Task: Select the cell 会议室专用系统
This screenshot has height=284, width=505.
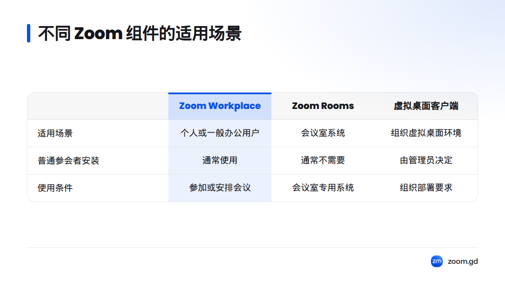Action: tap(323, 188)
